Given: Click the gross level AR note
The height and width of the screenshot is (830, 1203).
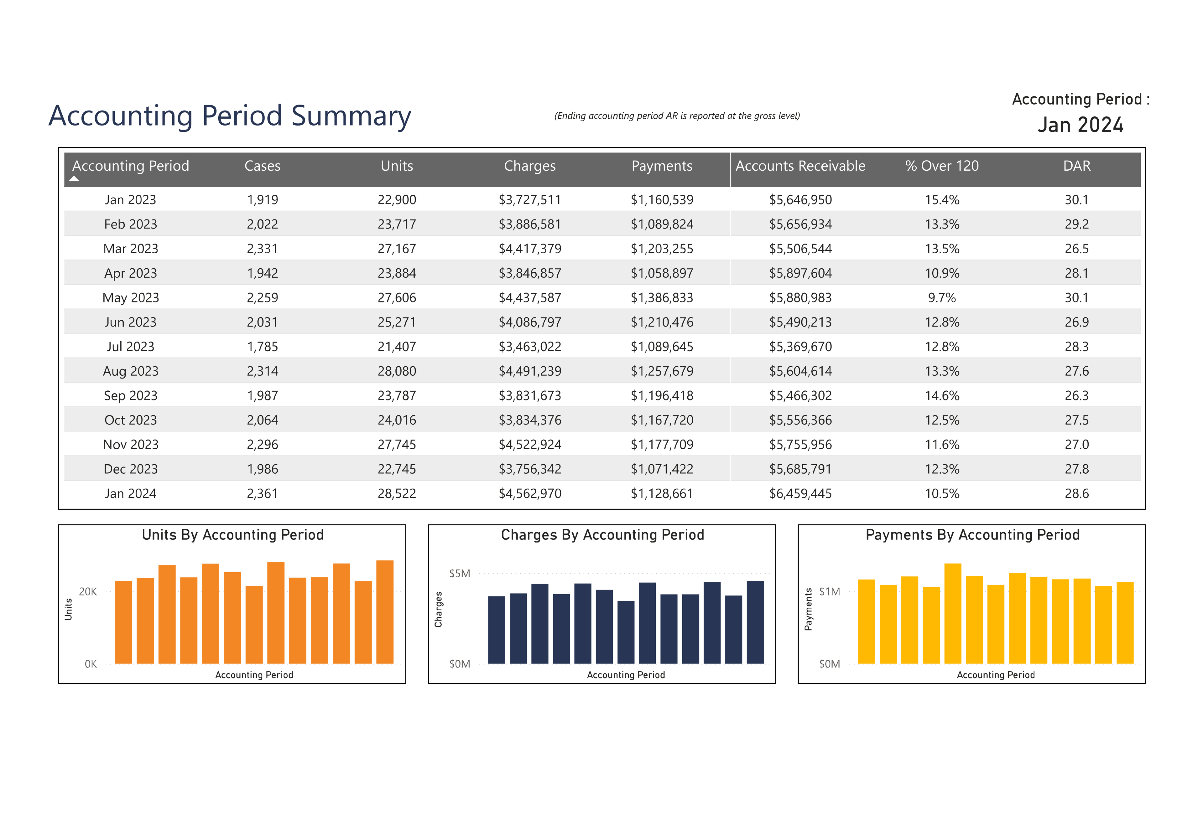Looking at the screenshot, I should 677,116.
